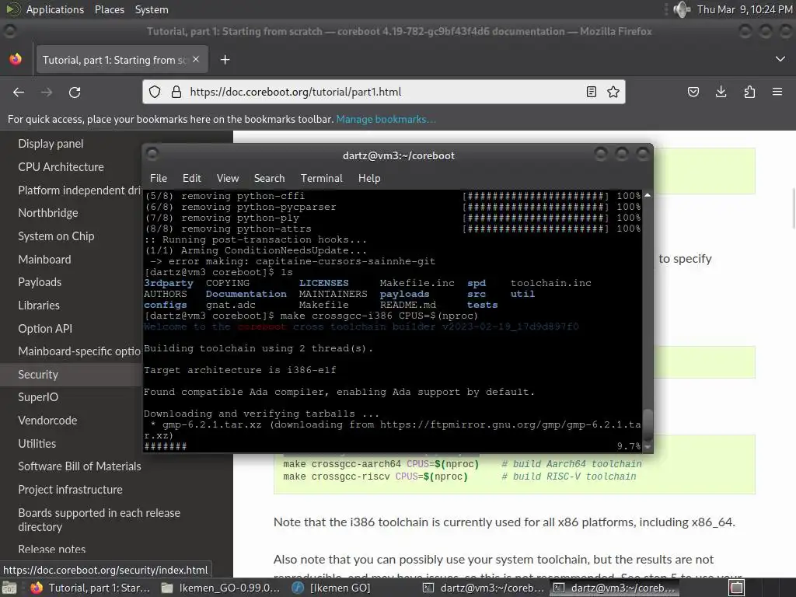Click the Firefox forward navigation arrow
Screen dimensions: 796x597
[x=47, y=93]
